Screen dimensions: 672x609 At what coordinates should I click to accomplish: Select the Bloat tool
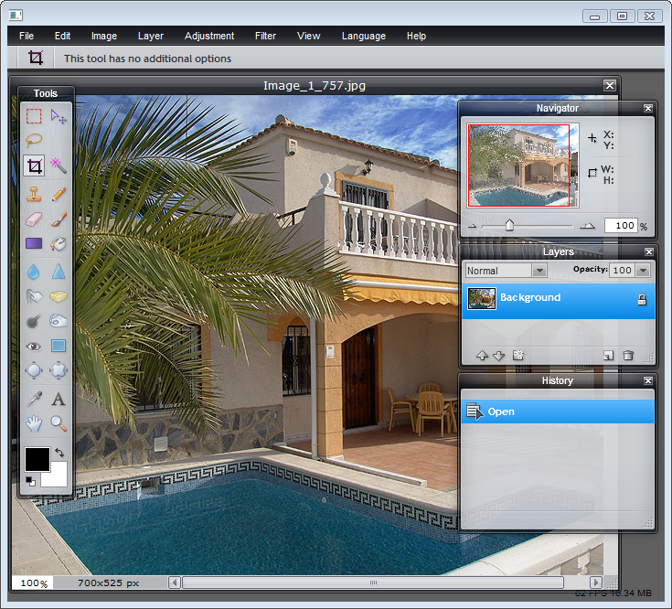tap(34, 370)
